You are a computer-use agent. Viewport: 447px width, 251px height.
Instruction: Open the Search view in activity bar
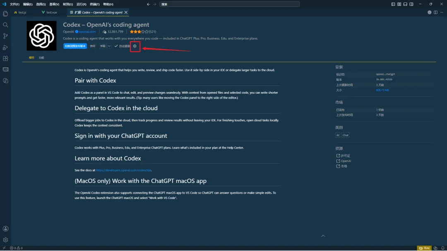pyautogui.click(x=5, y=25)
